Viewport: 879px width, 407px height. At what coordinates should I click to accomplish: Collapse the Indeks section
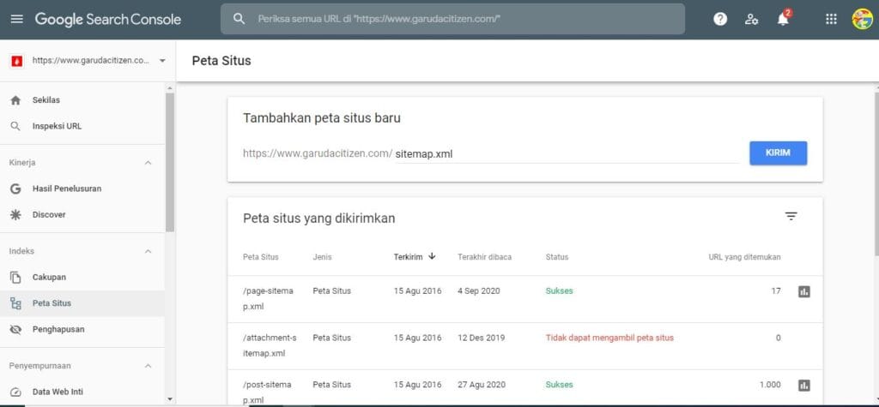[x=148, y=251]
